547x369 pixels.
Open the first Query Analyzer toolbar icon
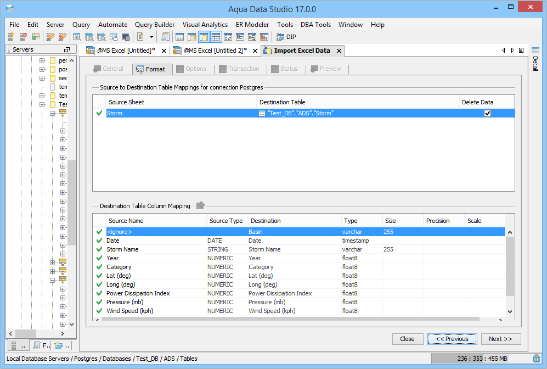click(77, 37)
